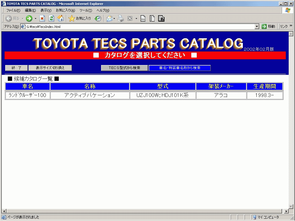Expand the address bar dropdown

click(x=257, y=27)
